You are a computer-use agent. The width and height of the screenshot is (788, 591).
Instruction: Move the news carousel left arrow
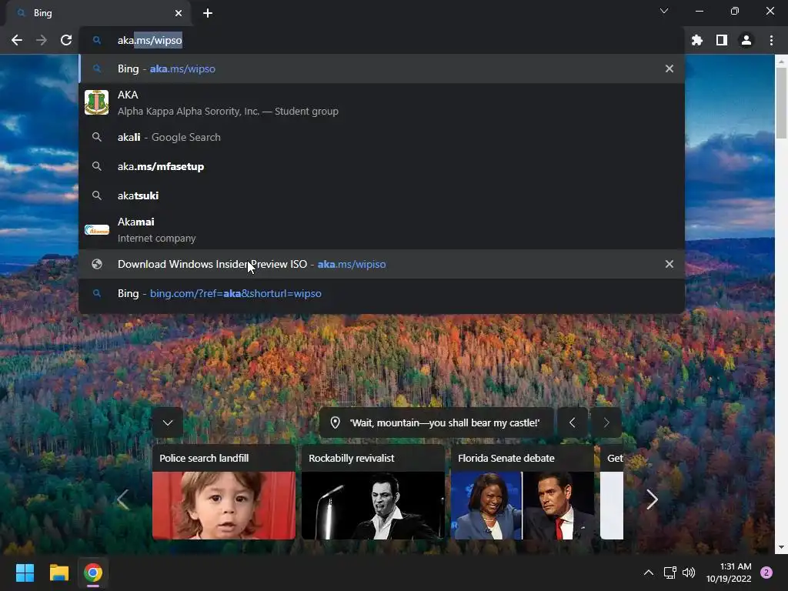(x=123, y=499)
